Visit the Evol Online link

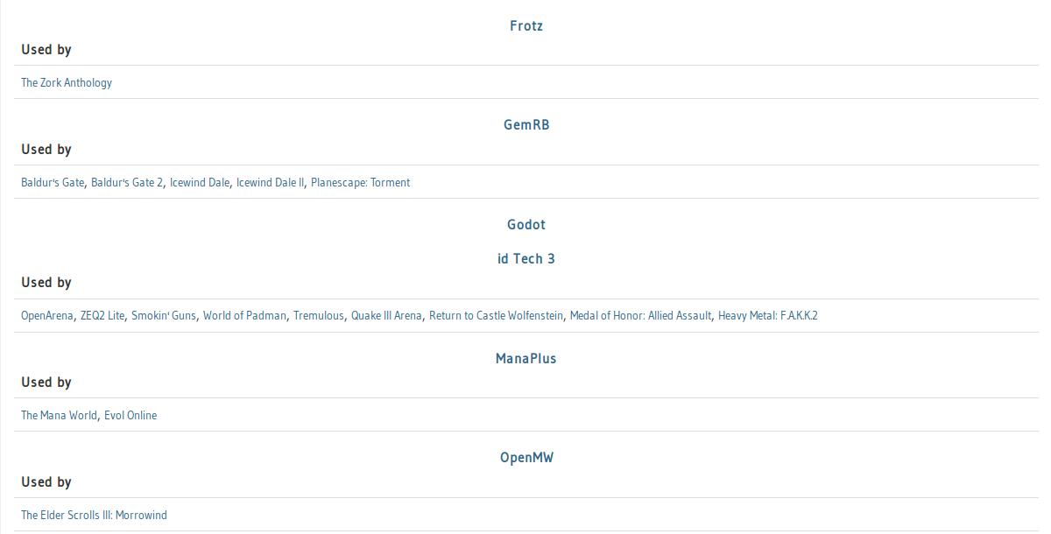click(x=130, y=416)
